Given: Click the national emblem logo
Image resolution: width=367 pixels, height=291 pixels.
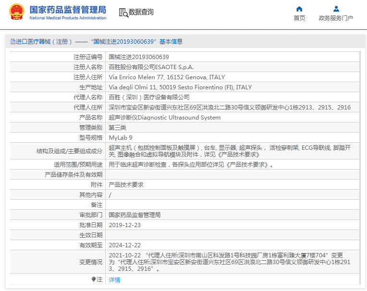Looking at the screenshot, I should (x=17, y=12).
